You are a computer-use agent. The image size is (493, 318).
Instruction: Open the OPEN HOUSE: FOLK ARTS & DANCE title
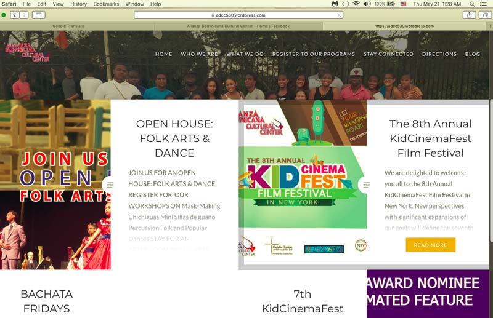point(174,138)
